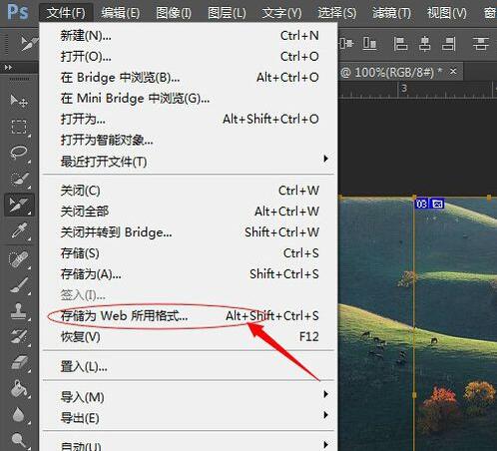Choose 存储为 Web 所用格式... entry
Viewport: 497px width, 451px height.
click(x=189, y=315)
